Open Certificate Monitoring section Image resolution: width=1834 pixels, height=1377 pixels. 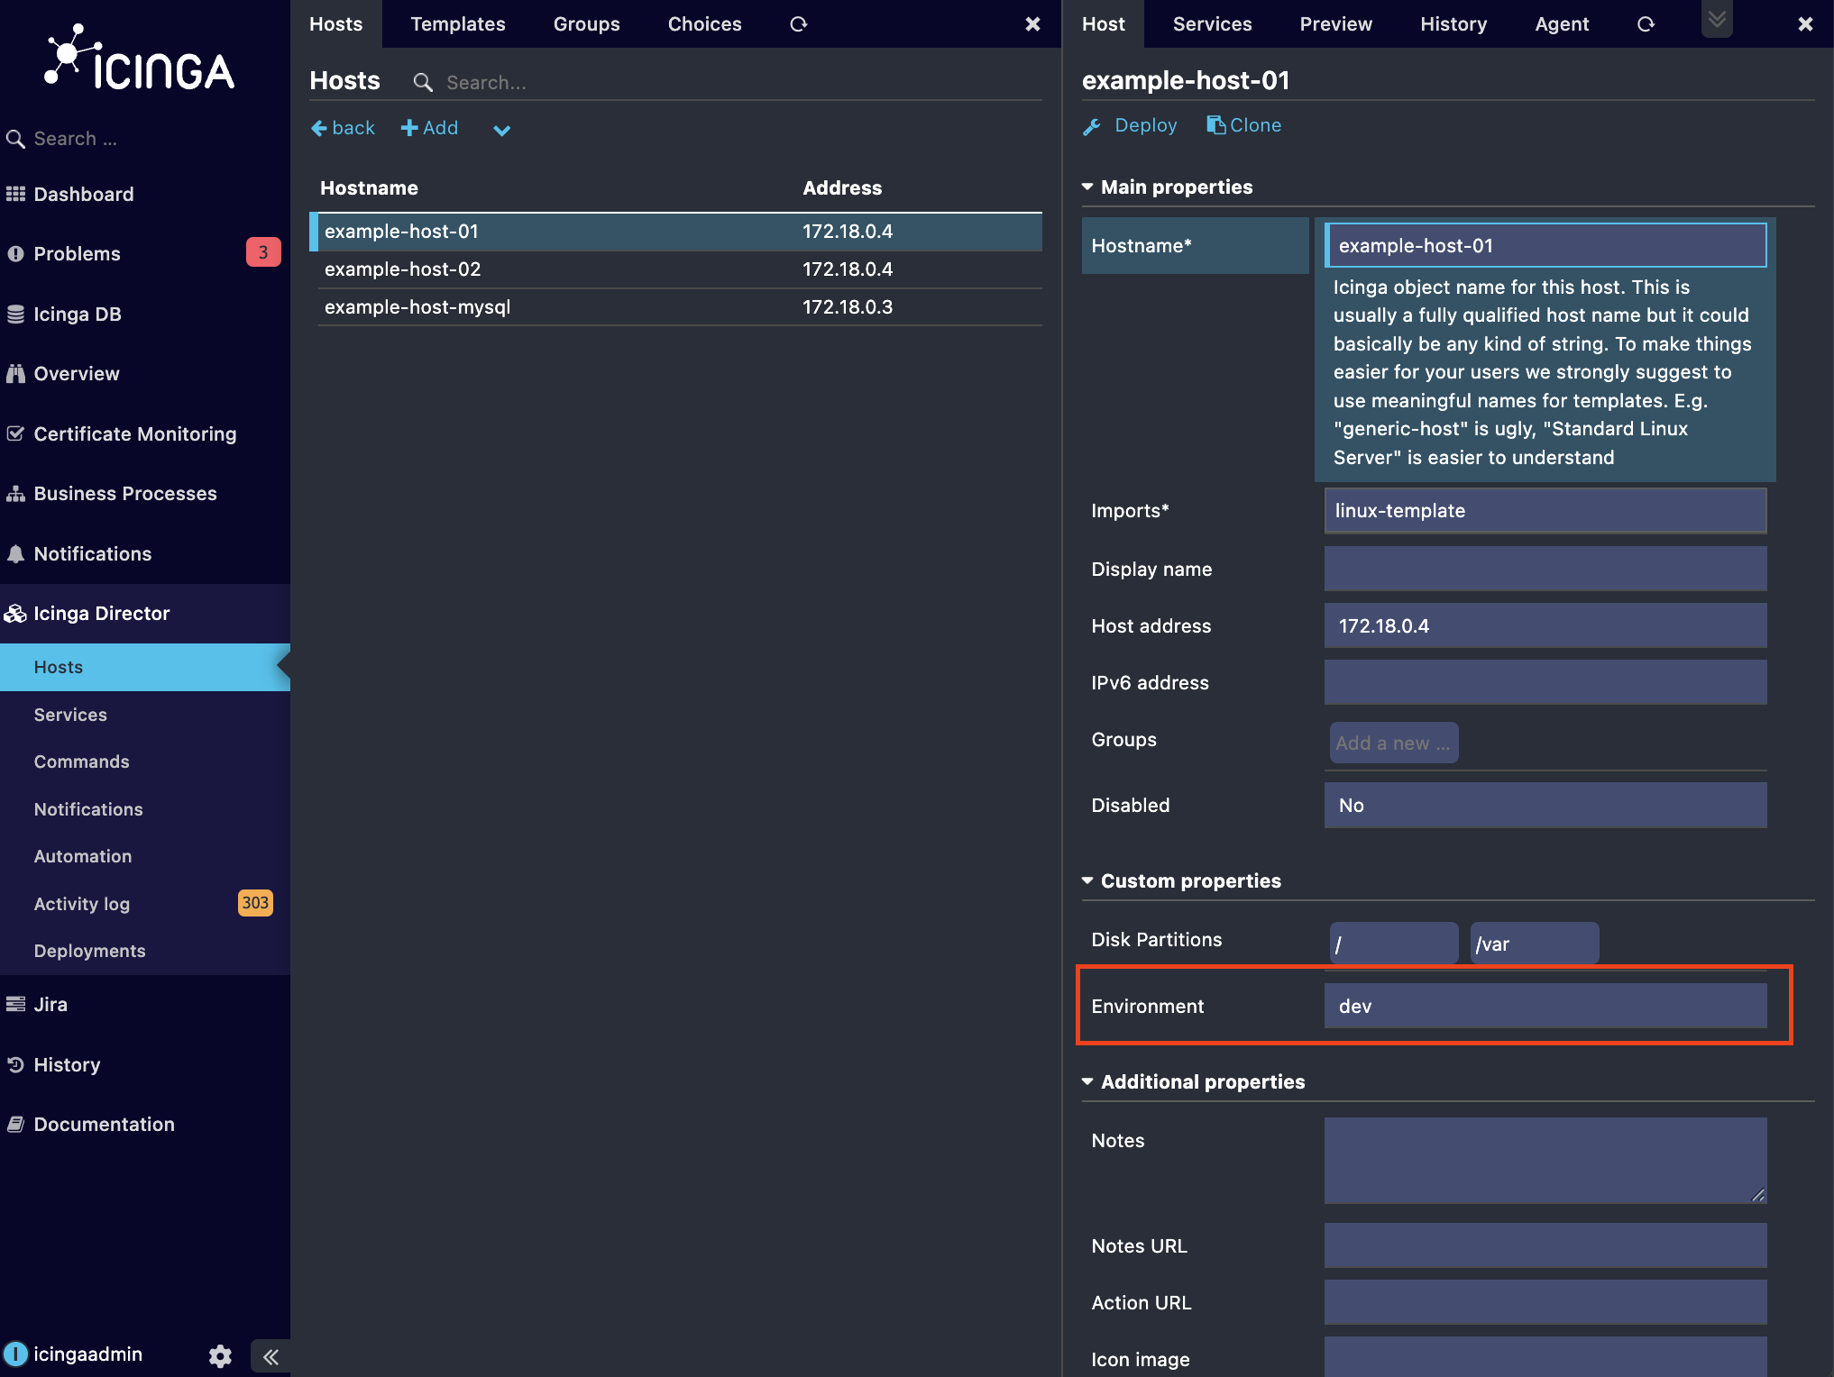point(134,434)
